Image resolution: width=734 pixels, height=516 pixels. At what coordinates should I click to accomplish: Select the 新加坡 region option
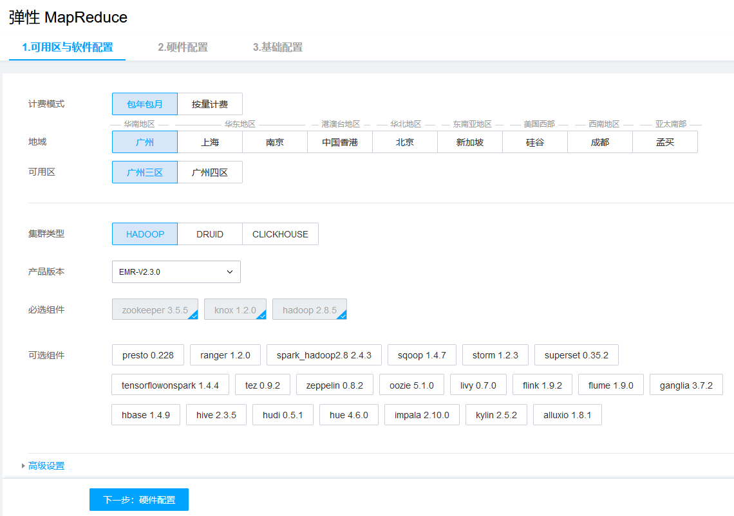point(470,142)
